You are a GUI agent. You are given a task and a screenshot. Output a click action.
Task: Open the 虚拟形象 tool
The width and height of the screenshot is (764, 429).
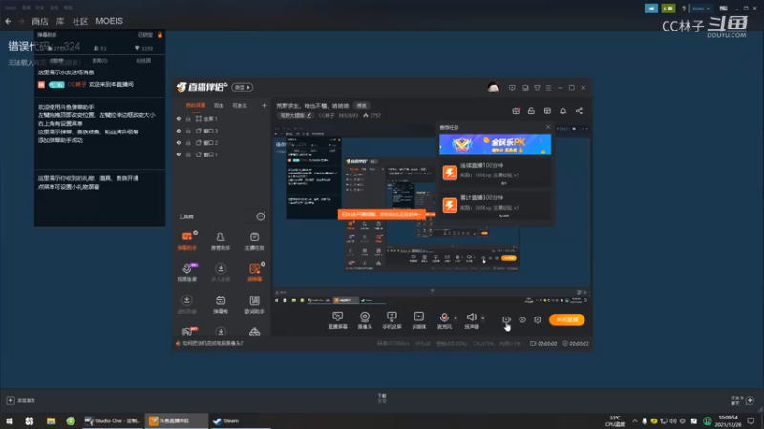point(186,304)
